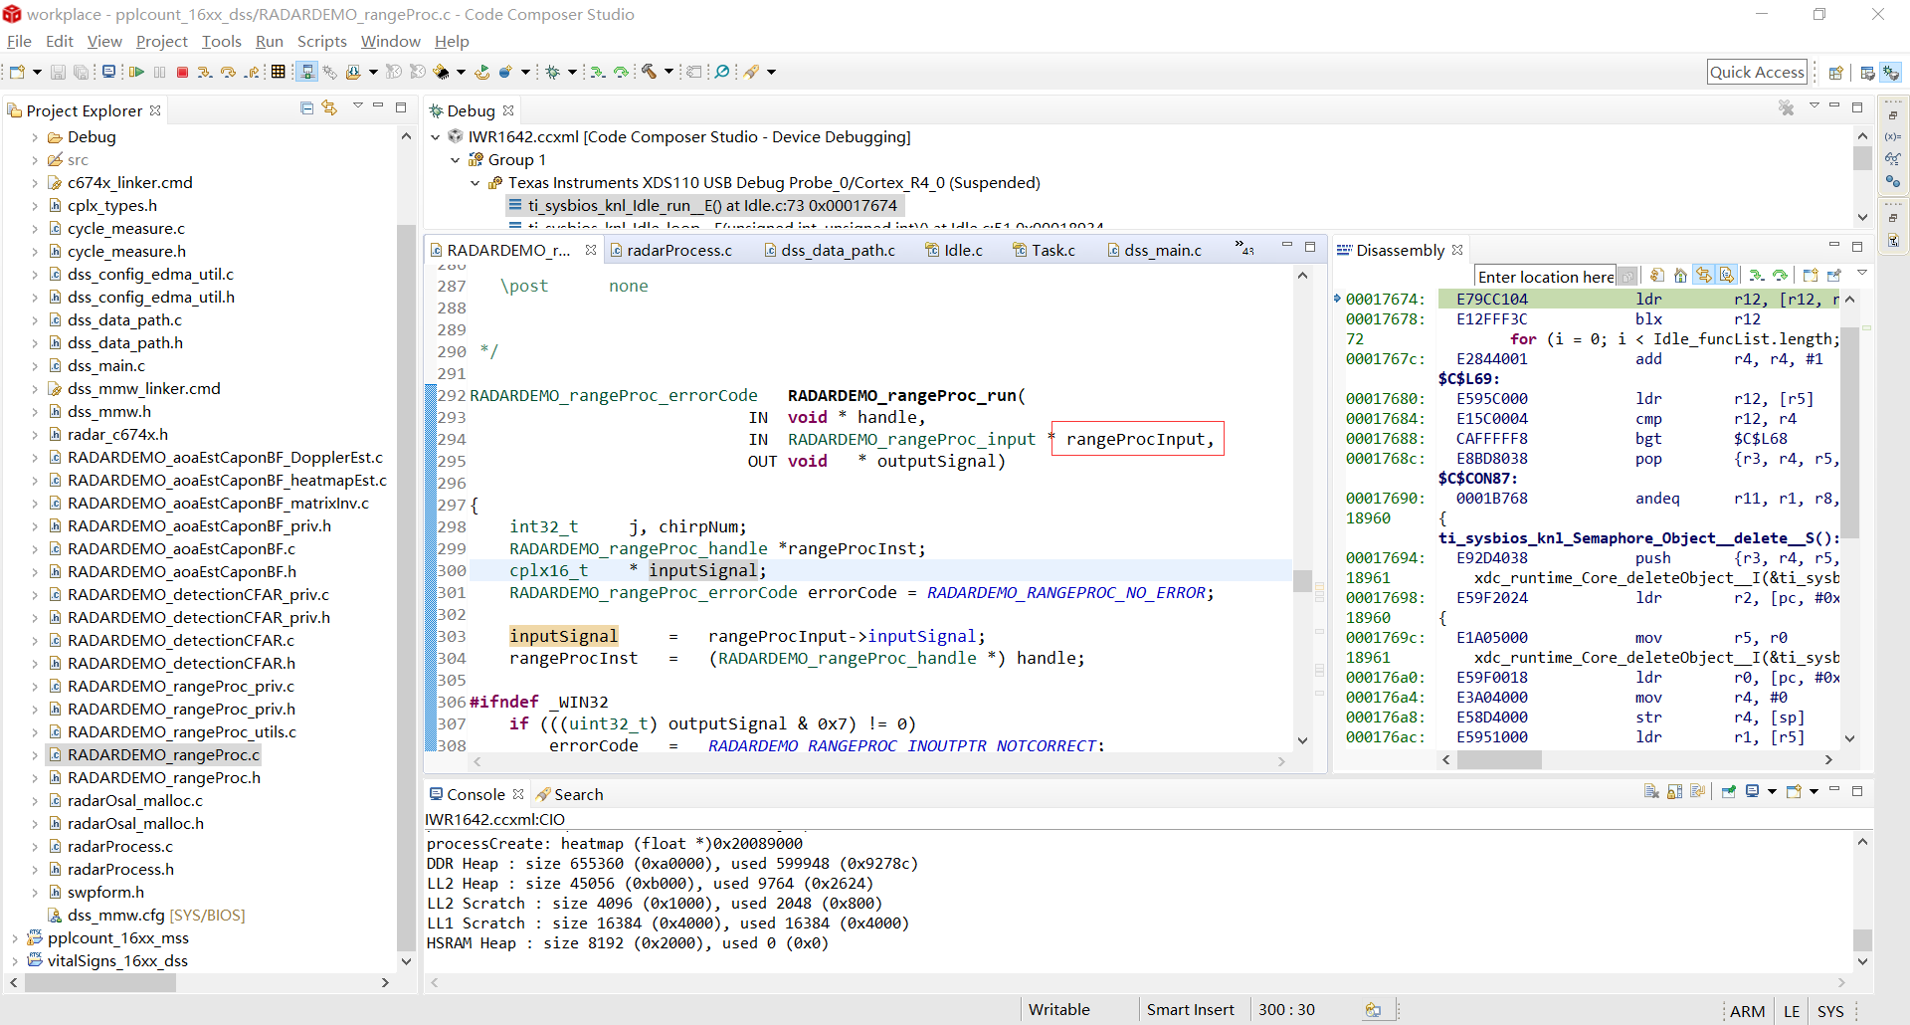Image resolution: width=1910 pixels, height=1025 pixels.
Task: Click Remove All Terminated icon in Debug view
Action: click(x=1787, y=107)
